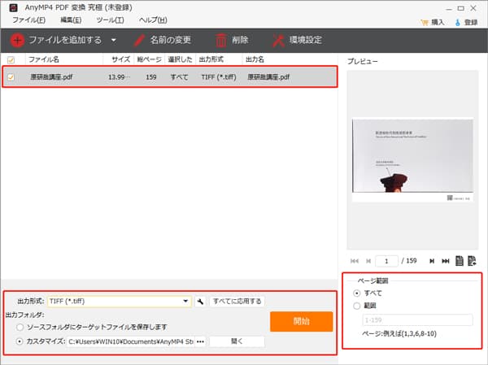Click the export page document icon
The width and height of the screenshot is (488, 365).
[x=472, y=261]
